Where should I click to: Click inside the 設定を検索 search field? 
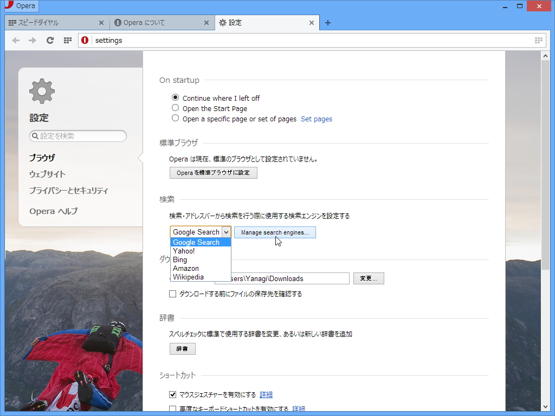pyautogui.click(x=78, y=136)
